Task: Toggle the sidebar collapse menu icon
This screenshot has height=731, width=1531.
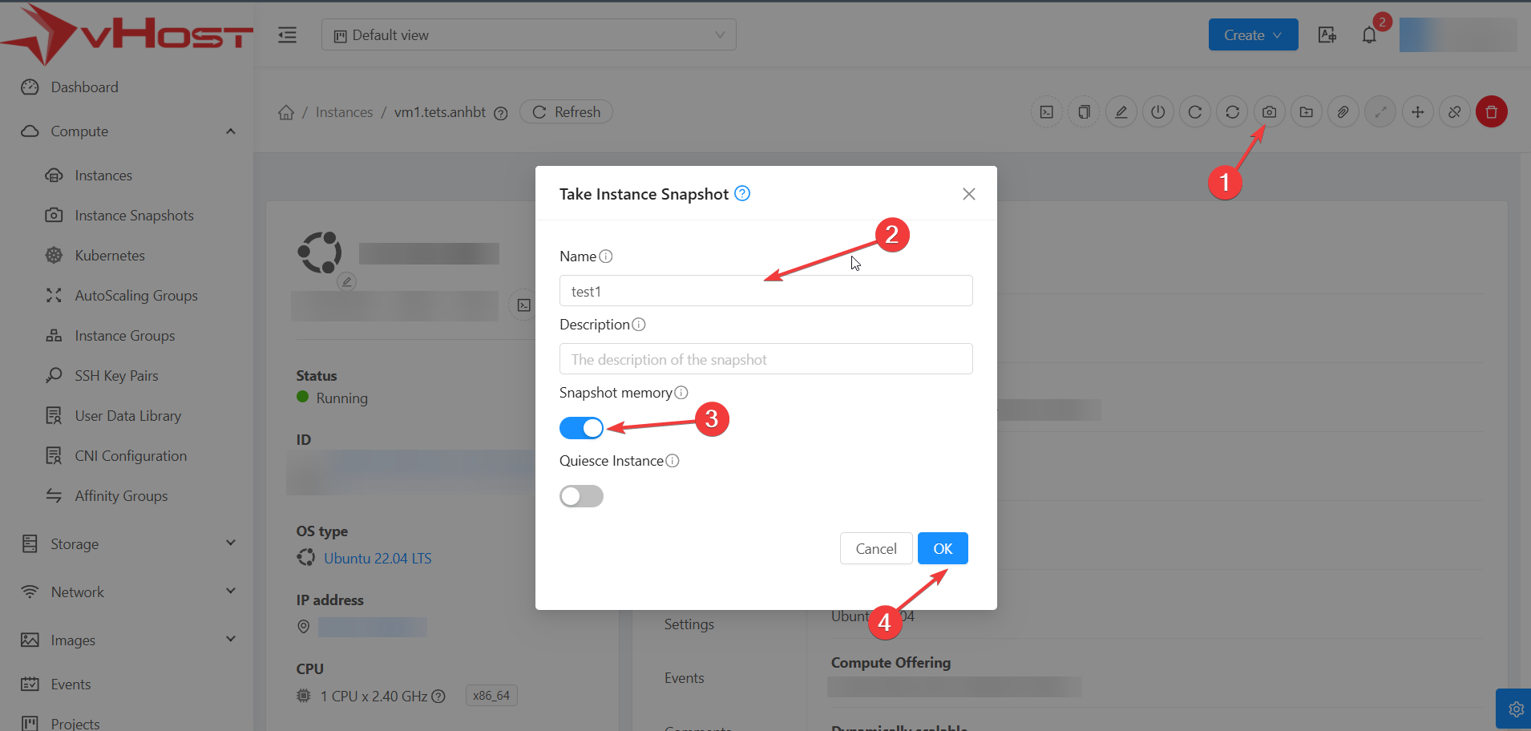Action: [287, 35]
